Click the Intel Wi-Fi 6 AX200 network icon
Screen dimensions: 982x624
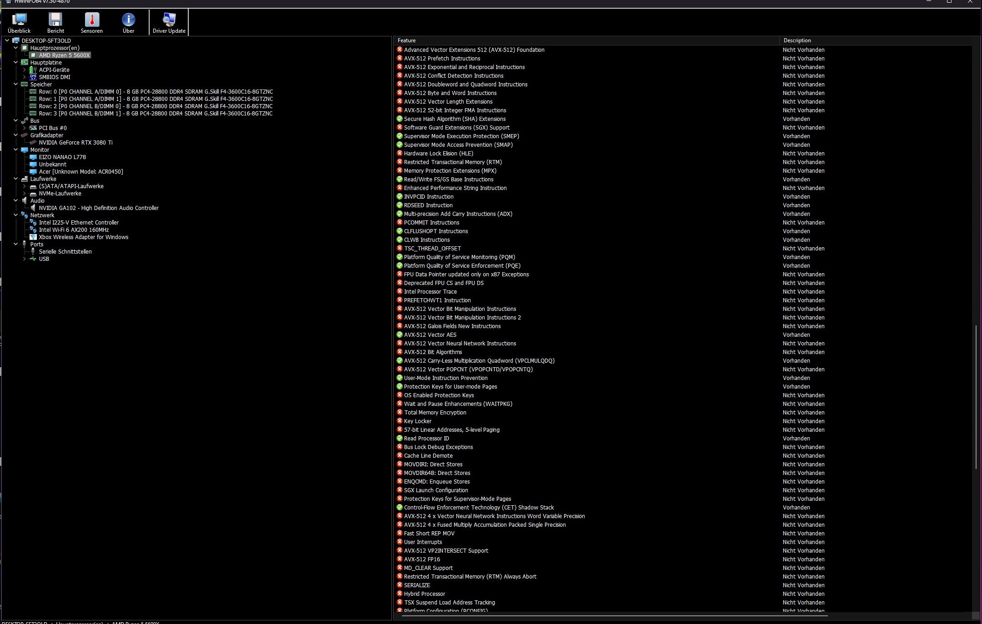click(x=33, y=230)
